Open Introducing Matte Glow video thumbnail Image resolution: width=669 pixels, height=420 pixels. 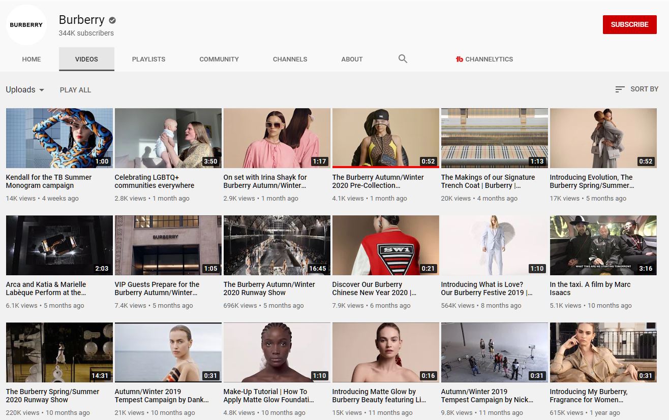point(386,352)
